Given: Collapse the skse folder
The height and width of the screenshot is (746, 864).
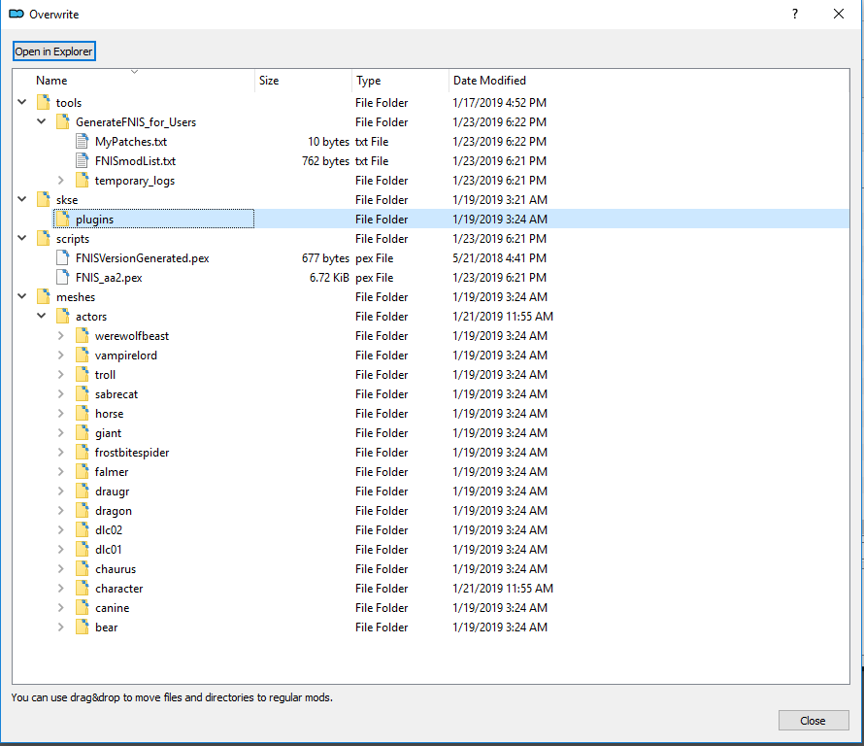Looking at the screenshot, I should pyautogui.click(x=22, y=199).
